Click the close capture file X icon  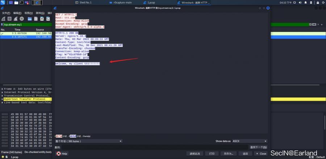coord(42,18)
